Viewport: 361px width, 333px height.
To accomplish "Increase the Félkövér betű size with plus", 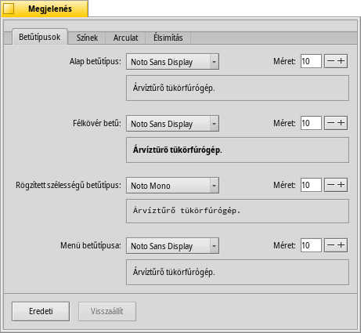I will pyautogui.click(x=341, y=123).
